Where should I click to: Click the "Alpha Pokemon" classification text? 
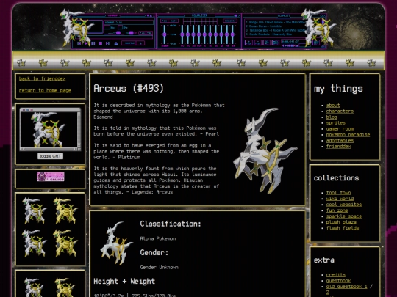pos(158,238)
